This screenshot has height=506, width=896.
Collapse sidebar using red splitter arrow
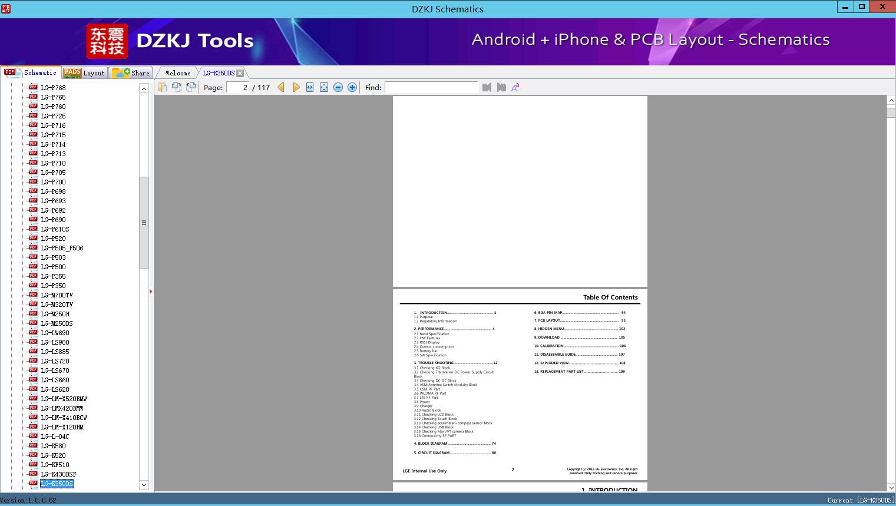151,292
